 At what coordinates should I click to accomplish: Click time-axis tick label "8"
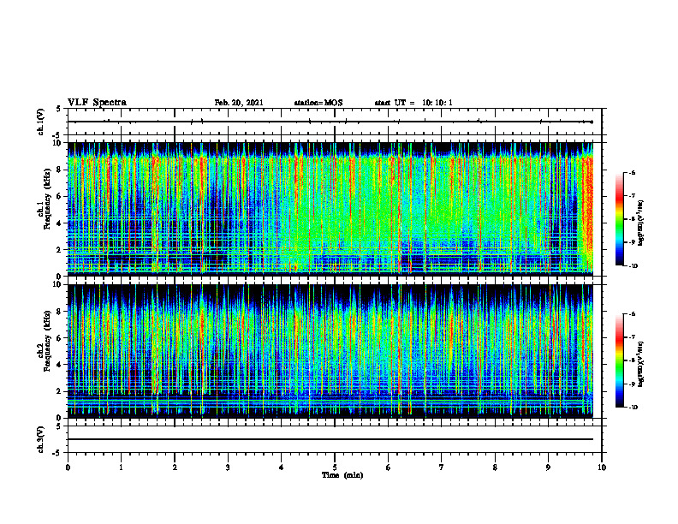[495, 467]
